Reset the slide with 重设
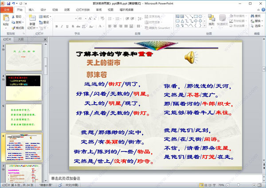The image size is (266, 188). [44, 22]
